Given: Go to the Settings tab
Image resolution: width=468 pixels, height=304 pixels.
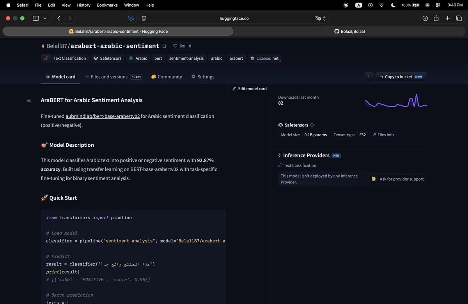Looking at the screenshot, I should click(202, 76).
